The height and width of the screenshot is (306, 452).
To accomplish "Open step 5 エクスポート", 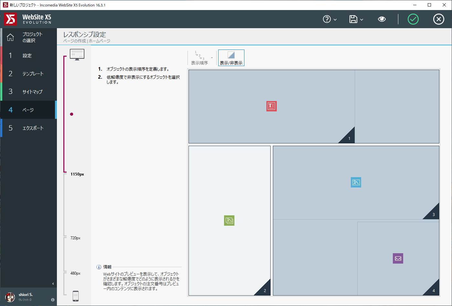I will point(28,128).
